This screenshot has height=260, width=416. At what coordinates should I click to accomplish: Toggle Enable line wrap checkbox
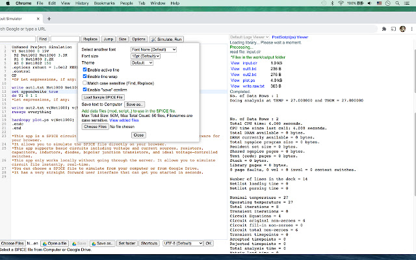84,76
